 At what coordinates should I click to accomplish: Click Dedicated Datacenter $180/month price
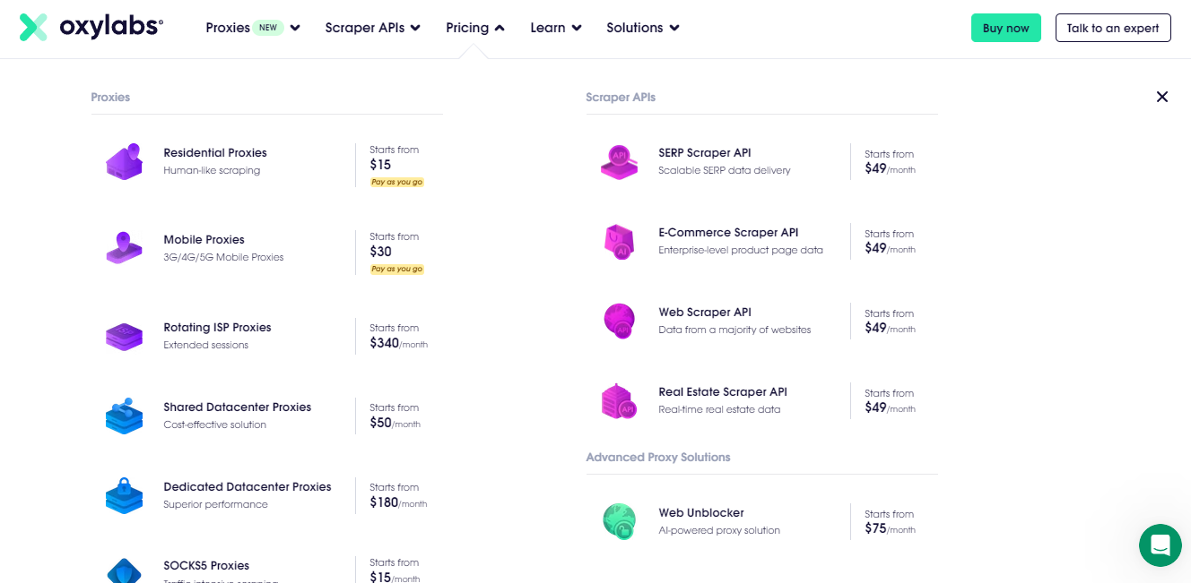[398, 502]
